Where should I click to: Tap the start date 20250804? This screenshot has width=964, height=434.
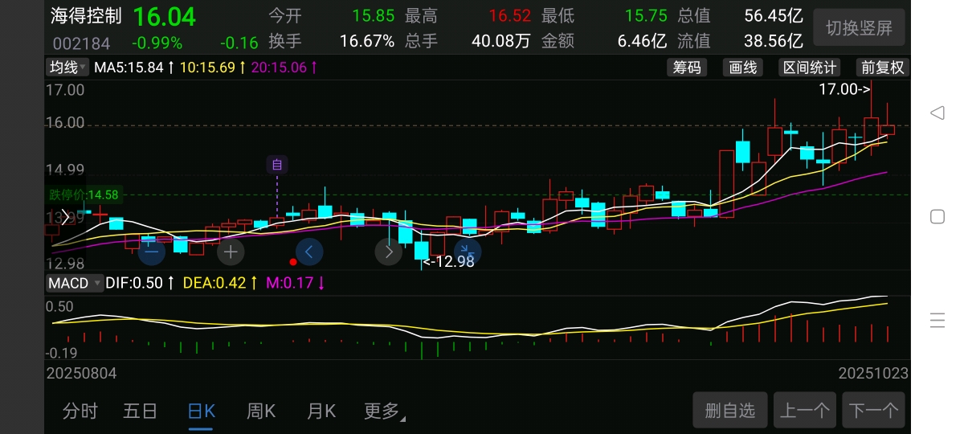pyautogui.click(x=81, y=374)
